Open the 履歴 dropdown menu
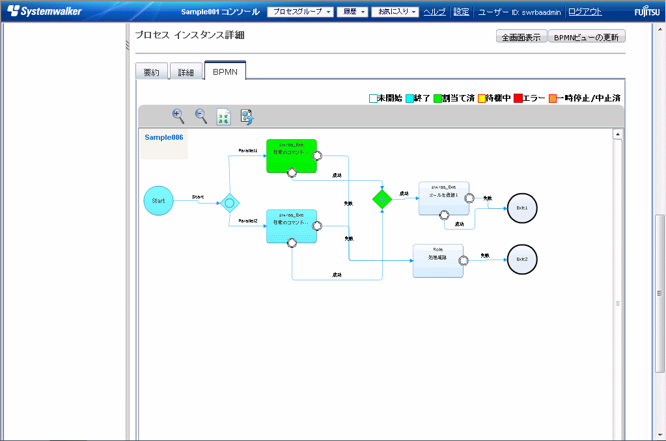 pos(353,12)
